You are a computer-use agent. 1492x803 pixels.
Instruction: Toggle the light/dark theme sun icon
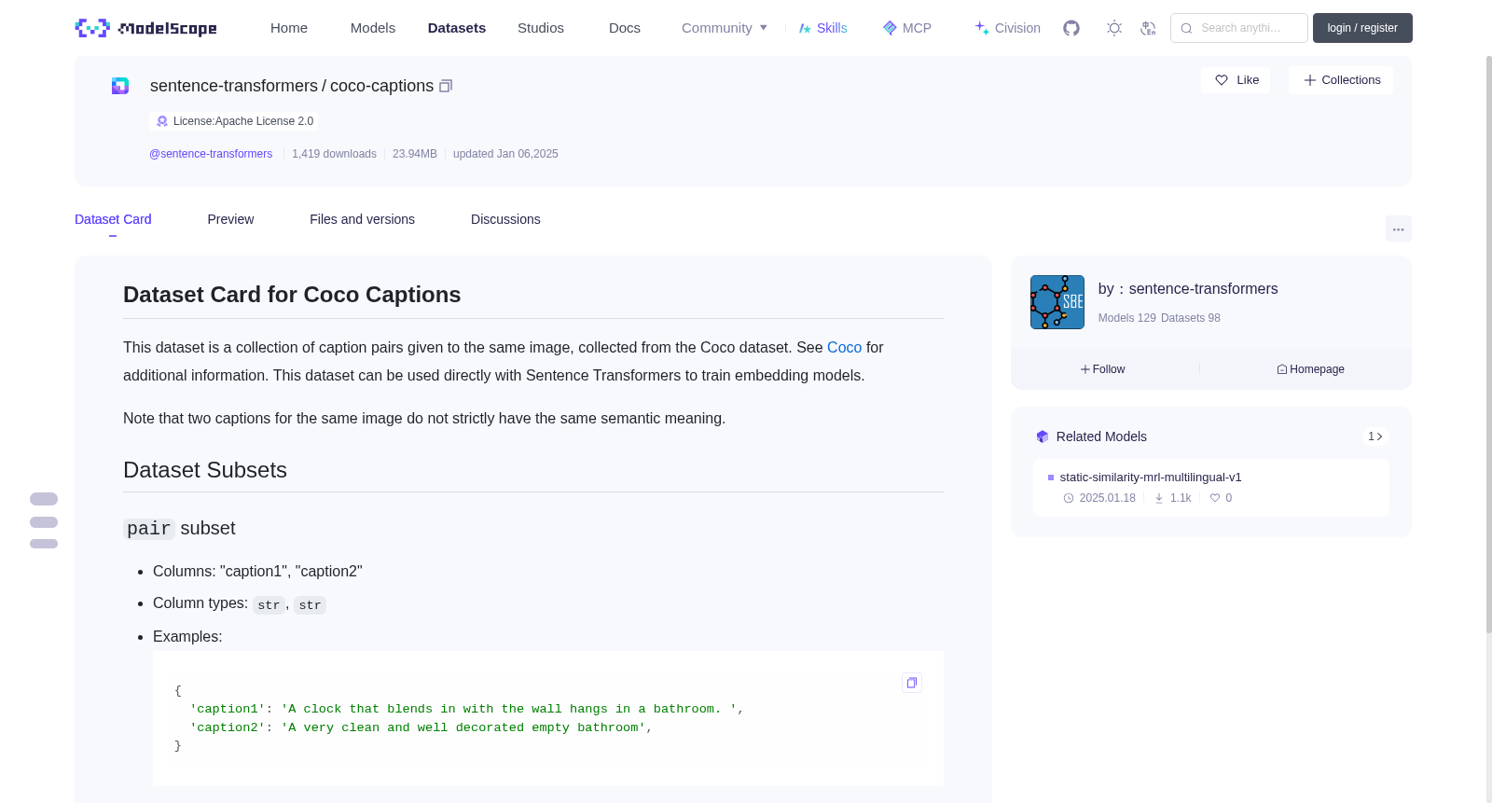pyautogui.click(x=1114, y=28)
